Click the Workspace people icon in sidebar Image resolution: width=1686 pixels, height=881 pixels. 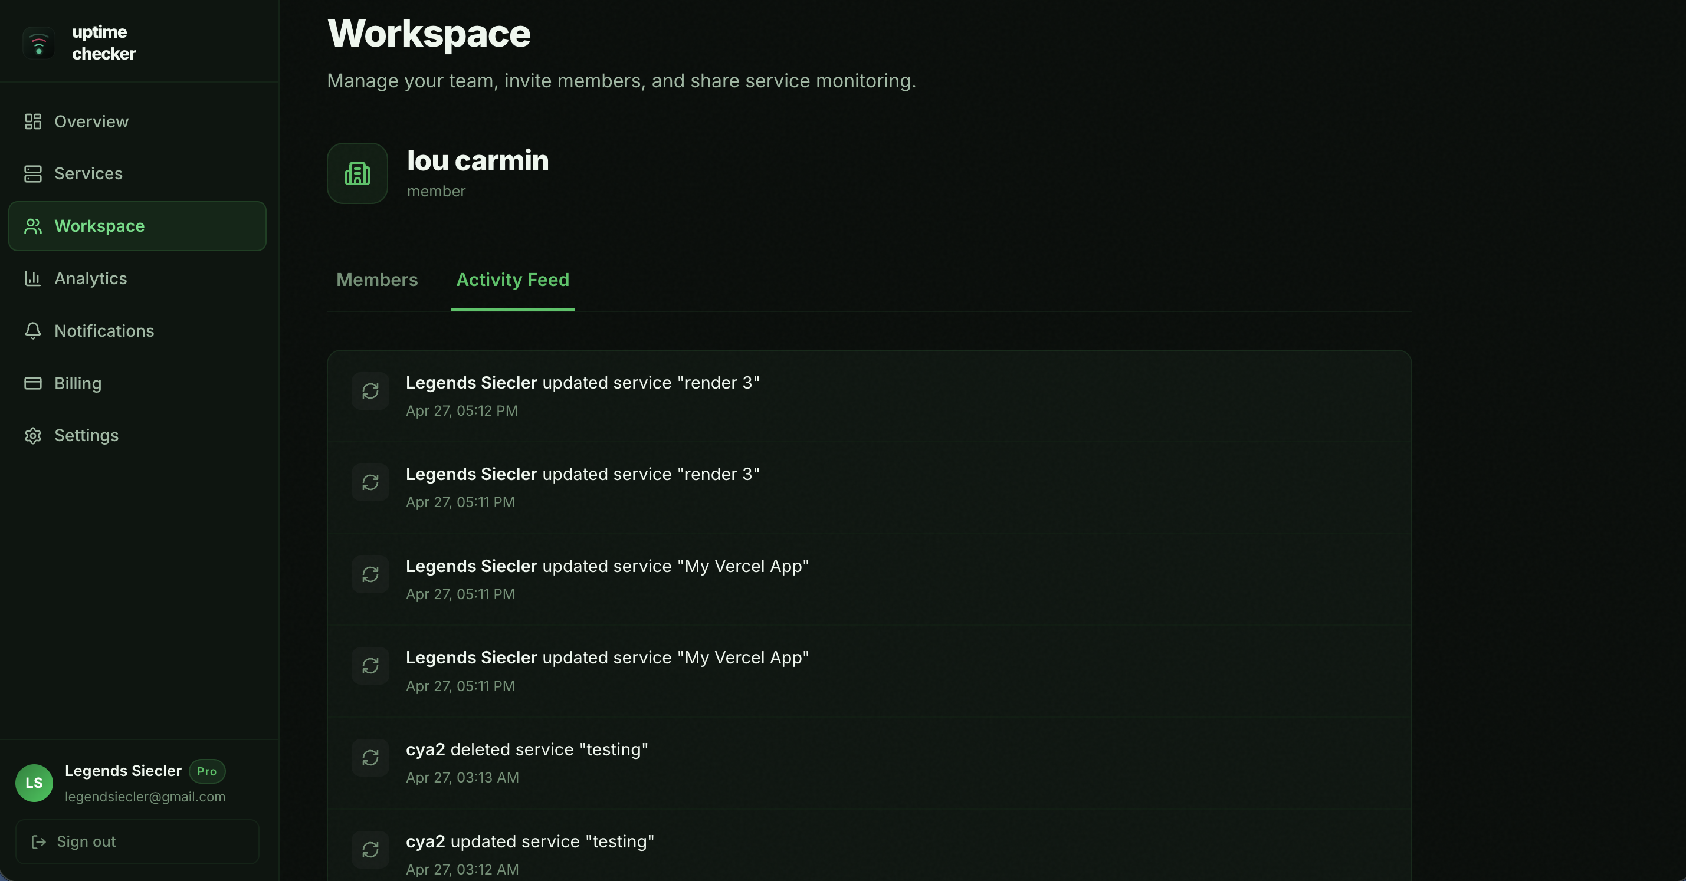click(x=32, y=226)
